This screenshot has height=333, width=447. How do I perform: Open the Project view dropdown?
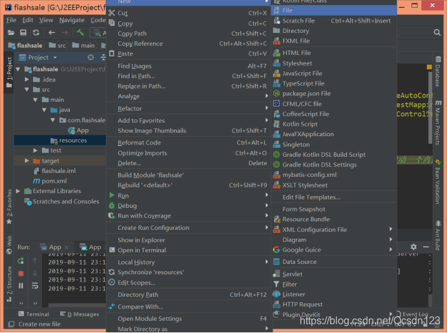coord(55,57)
